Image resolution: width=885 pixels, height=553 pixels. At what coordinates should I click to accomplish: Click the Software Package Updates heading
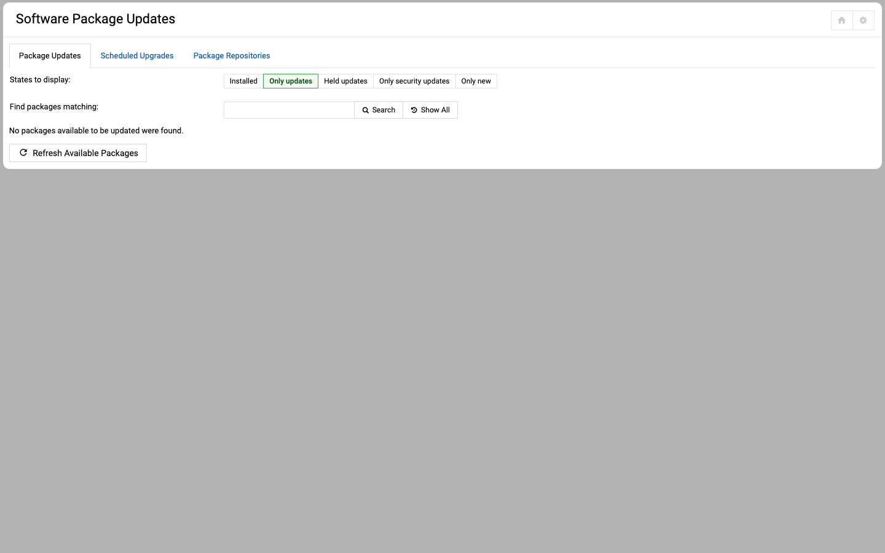[95, 19]
